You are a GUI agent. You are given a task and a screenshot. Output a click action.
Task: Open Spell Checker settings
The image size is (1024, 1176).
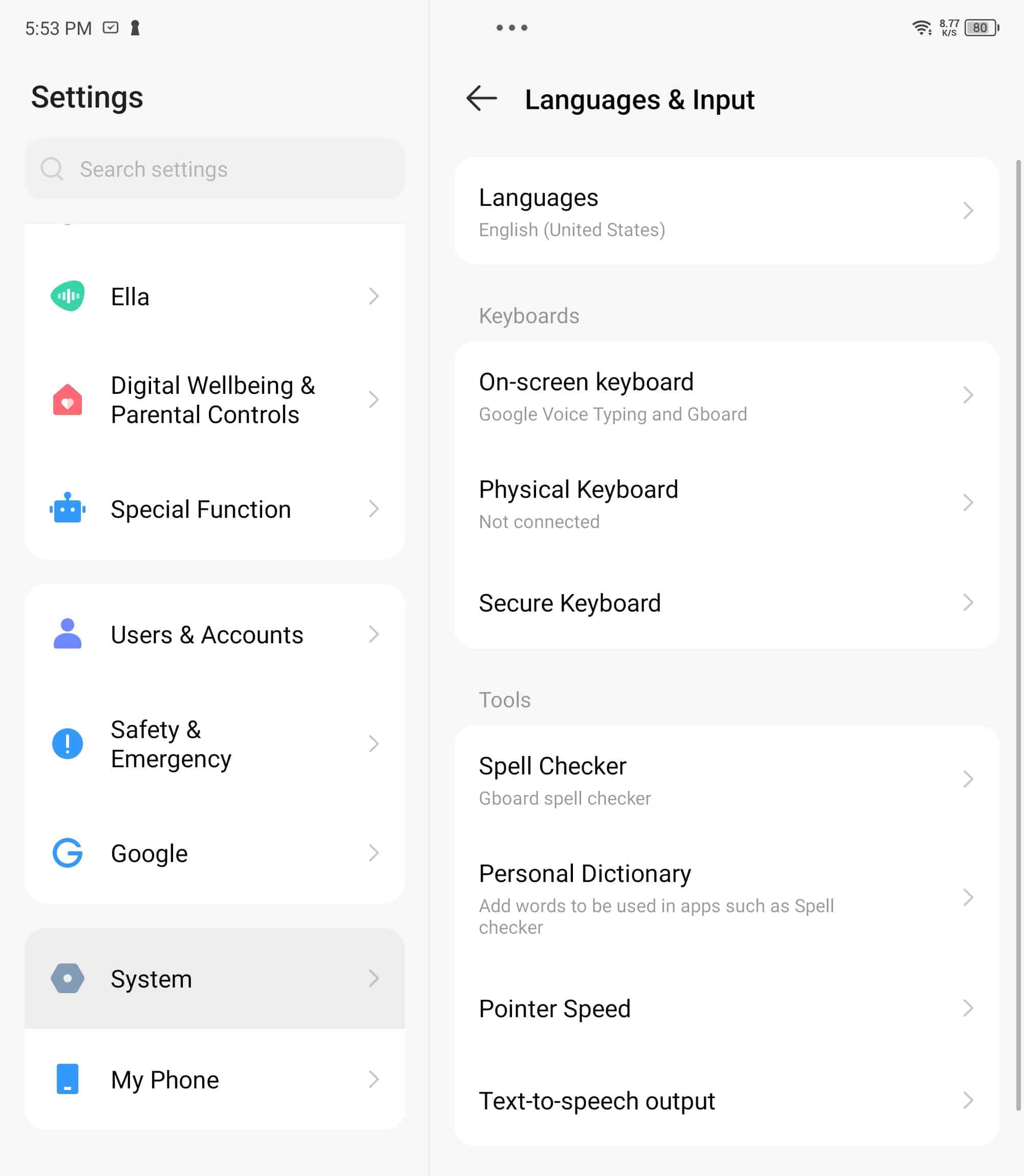coord(727,780)
